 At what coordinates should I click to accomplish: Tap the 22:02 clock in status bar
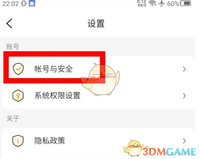click(10, 4)
